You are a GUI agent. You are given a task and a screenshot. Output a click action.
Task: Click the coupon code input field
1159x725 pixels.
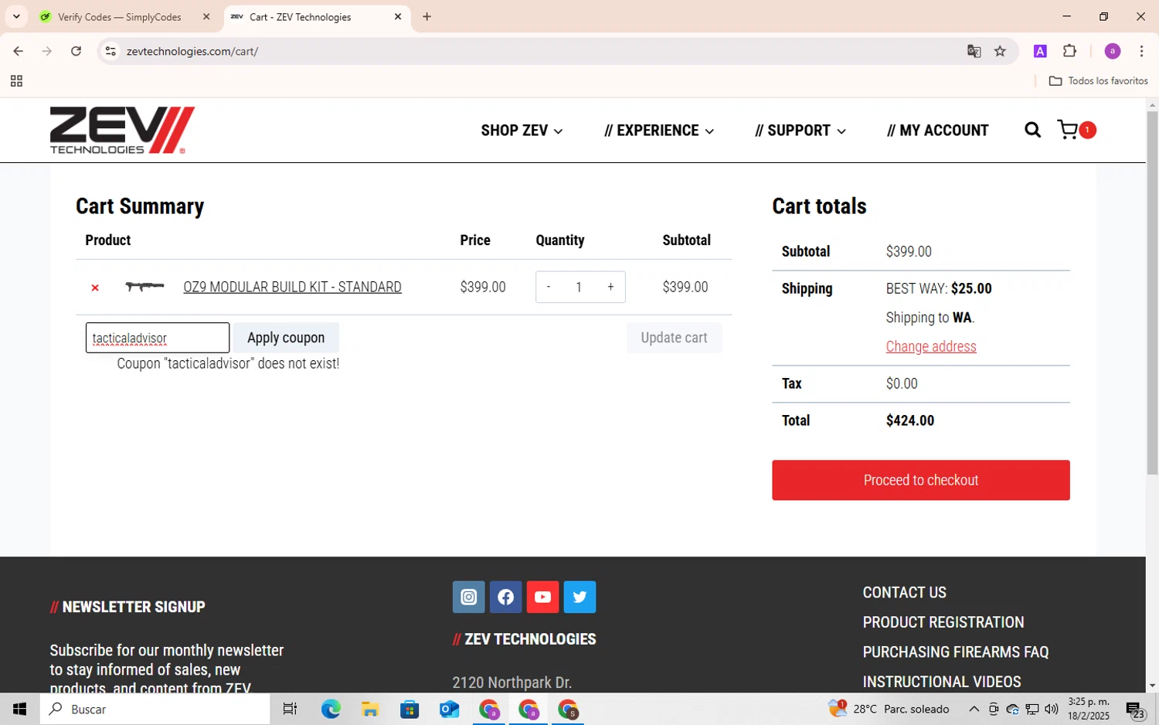point(158,338)
